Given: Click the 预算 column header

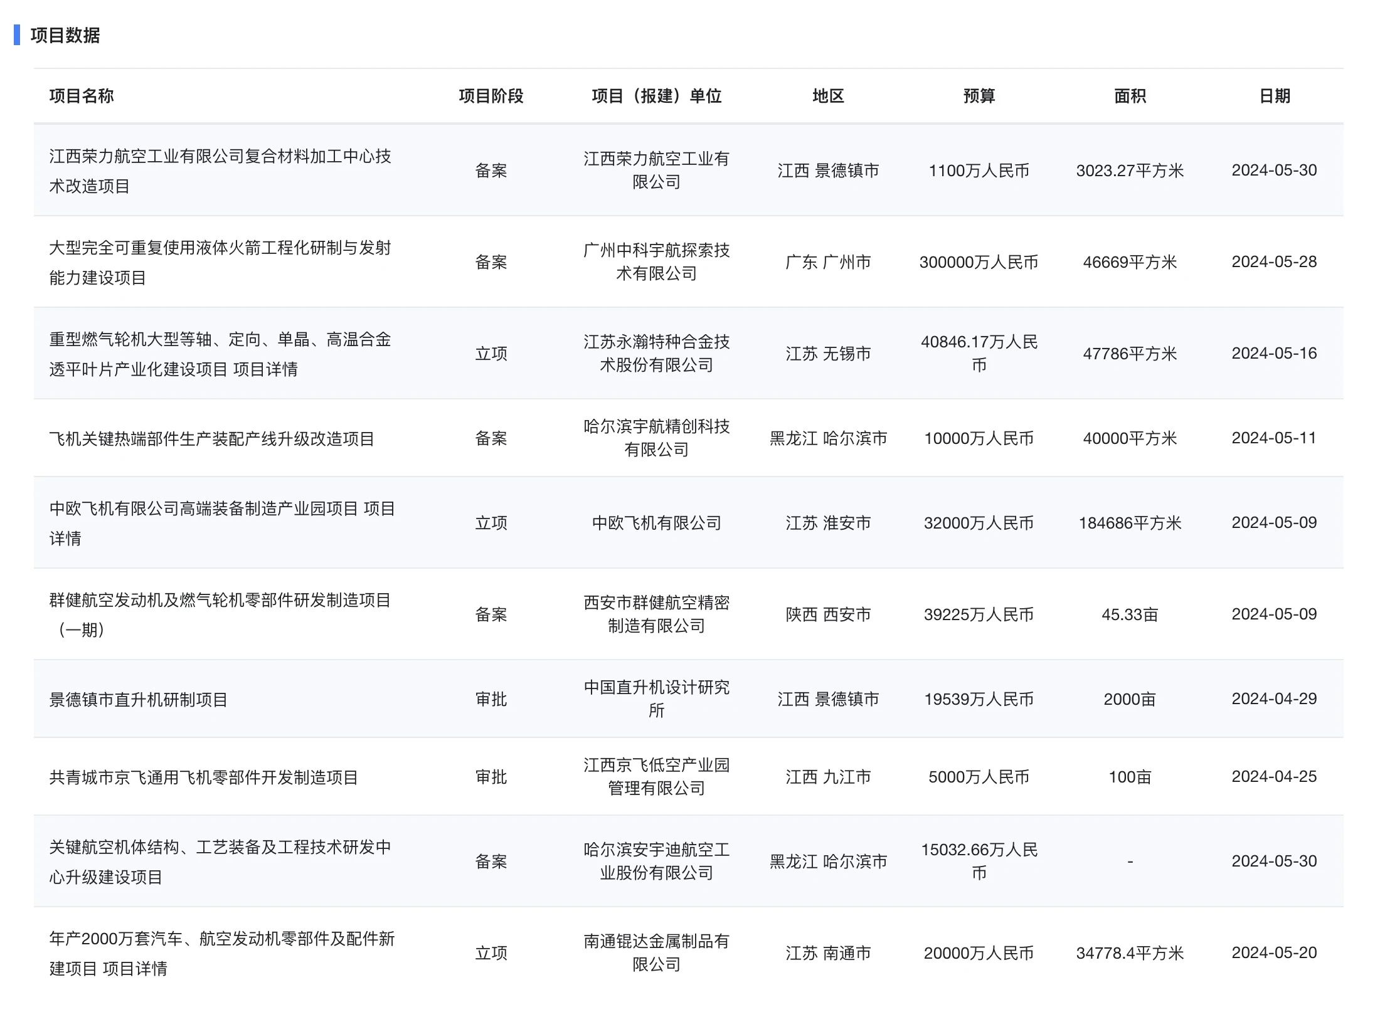Looking at the screenshot, I should coord(979,96).
